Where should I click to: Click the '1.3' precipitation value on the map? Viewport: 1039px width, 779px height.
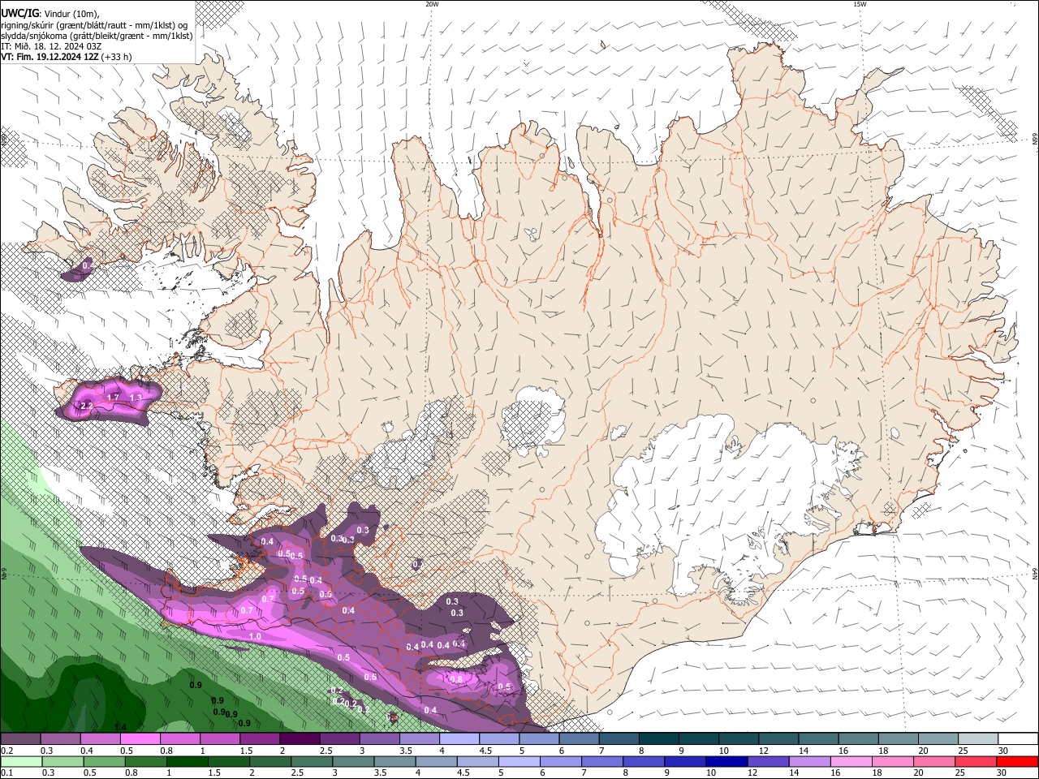point(136,398)
